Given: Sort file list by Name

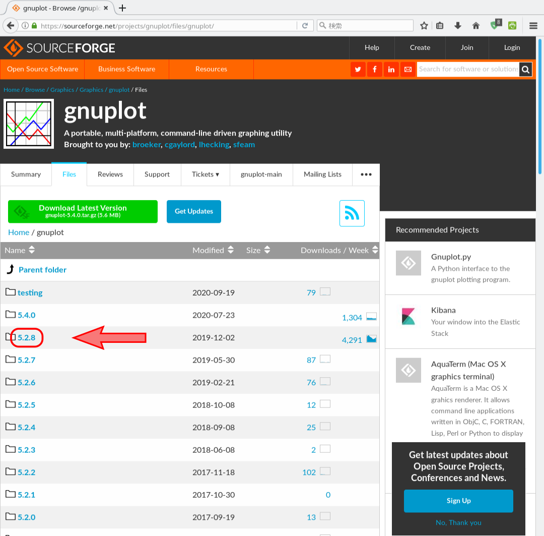Looking at the screenshot, I should pyautogui.click(x=20, y=250).
